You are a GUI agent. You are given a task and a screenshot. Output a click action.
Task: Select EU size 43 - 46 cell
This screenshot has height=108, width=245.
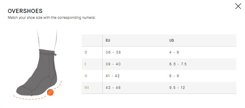point(113,88)
